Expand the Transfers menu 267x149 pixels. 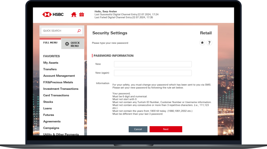coord(50,69)
